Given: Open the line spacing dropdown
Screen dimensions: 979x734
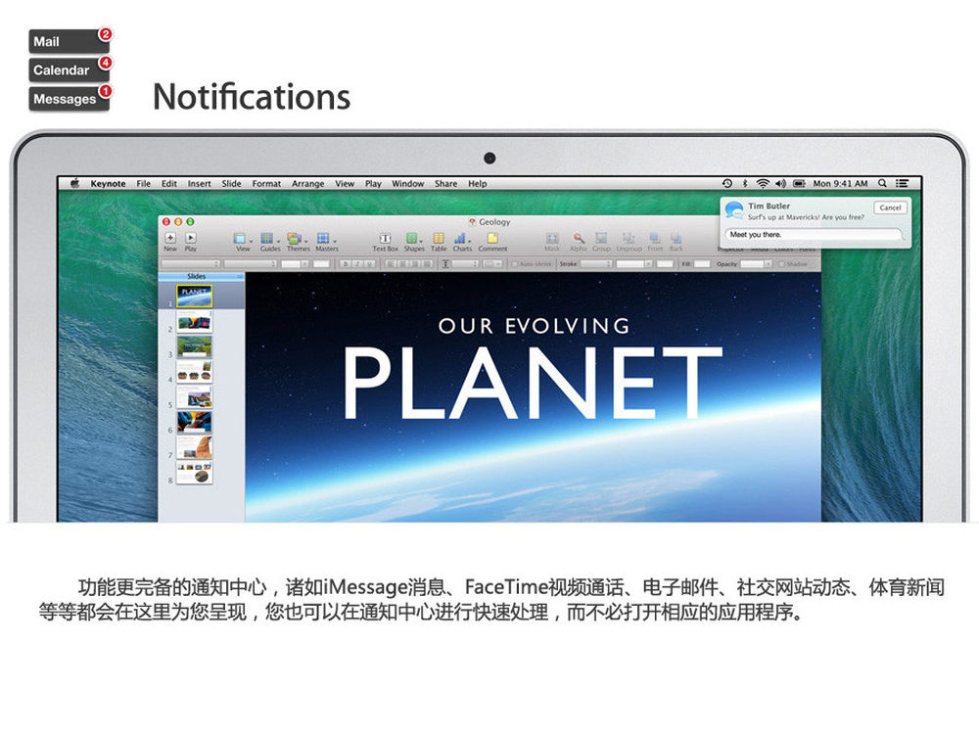Looking at the screenshot, I should click(x=464, y=264).
